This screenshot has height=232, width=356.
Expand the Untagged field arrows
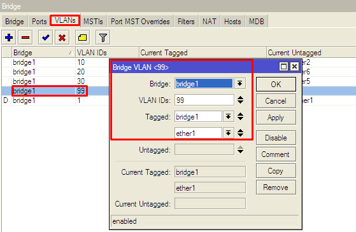click(x=241, y=149)
